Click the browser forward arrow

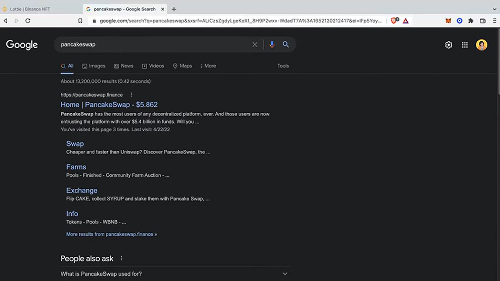(x=16, y=21)
